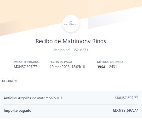Select the Anticipo Argollas de matrimonio line item

(33, 98)
